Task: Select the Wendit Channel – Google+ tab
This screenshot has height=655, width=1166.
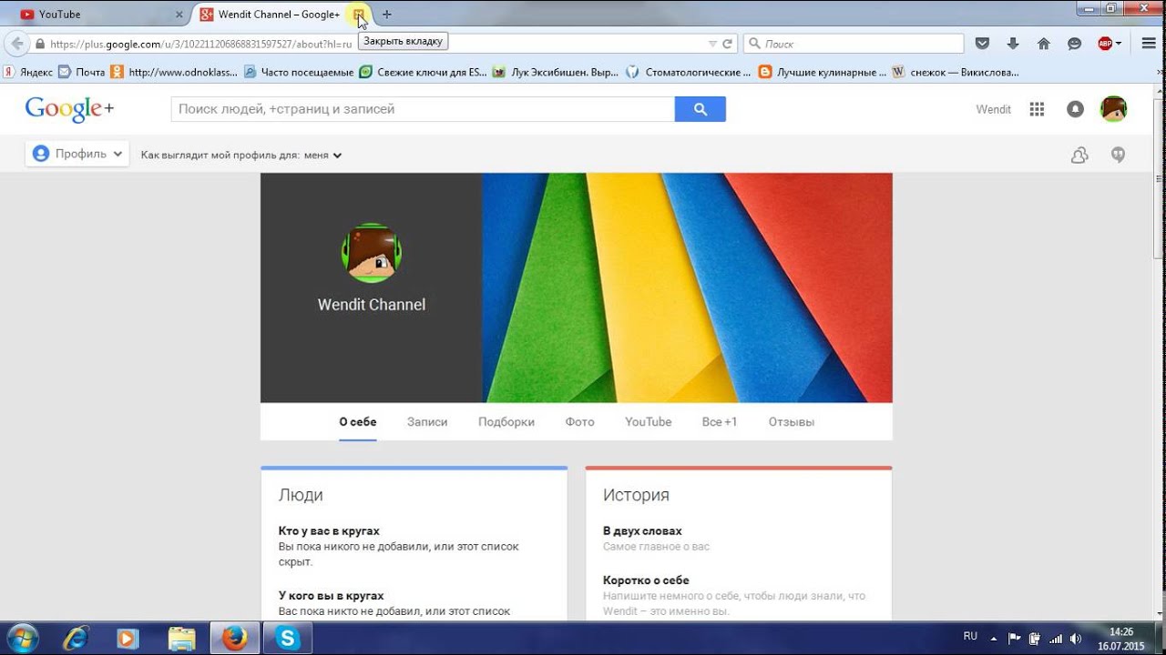Action: tap(278, 15)
